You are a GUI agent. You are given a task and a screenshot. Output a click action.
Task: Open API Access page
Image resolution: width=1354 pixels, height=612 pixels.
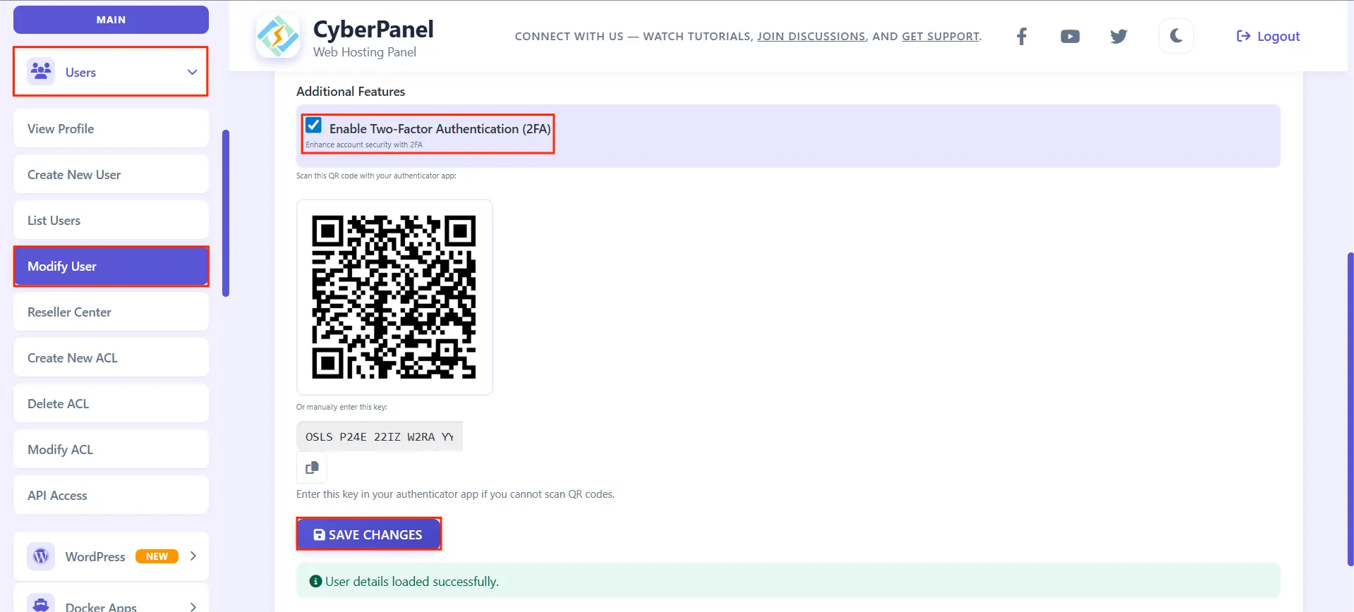tap(111, 495)
